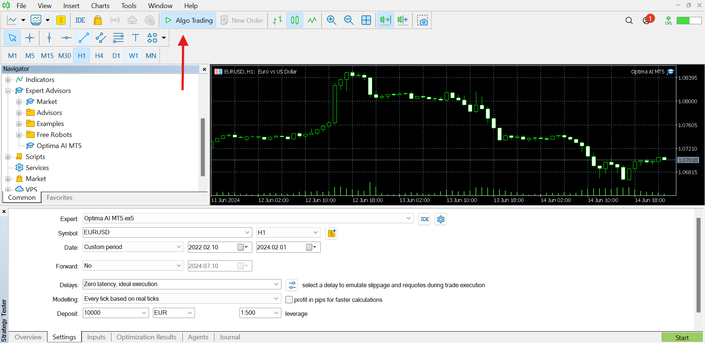This screenshot has height=343, width=705.
Task: Click the symbol specification dollar icon in tester
Action: point(332,233)
